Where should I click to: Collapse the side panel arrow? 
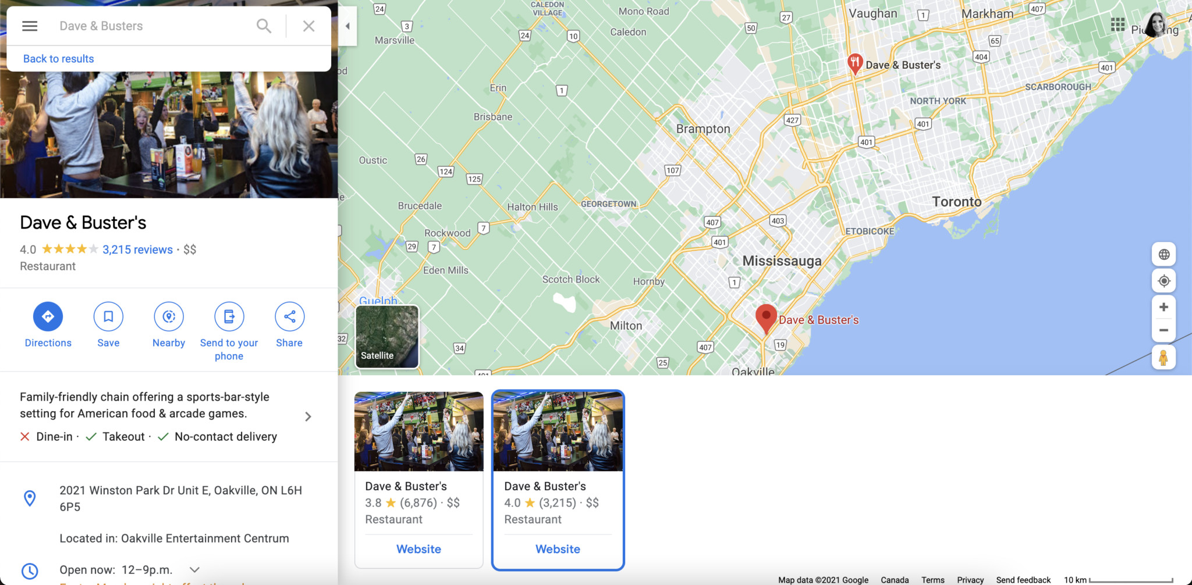click(347, 26)
